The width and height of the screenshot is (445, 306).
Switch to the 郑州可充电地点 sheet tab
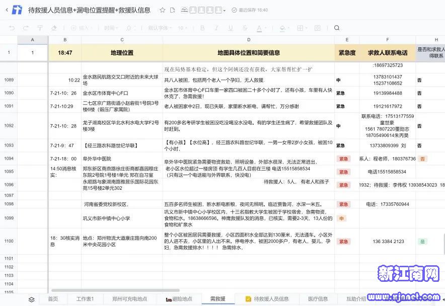coord(130,299)
